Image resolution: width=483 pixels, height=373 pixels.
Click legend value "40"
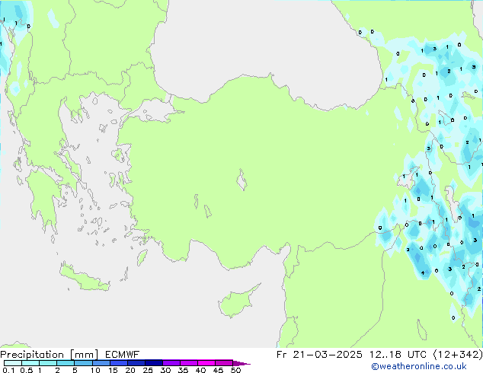[x=200, y=370]
